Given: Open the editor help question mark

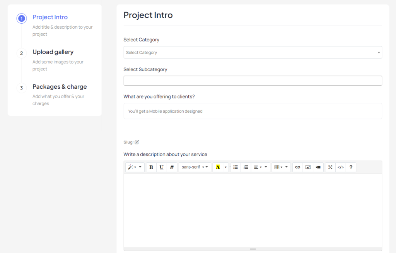Looking at the screenshot, I should (x=351, y=167).
